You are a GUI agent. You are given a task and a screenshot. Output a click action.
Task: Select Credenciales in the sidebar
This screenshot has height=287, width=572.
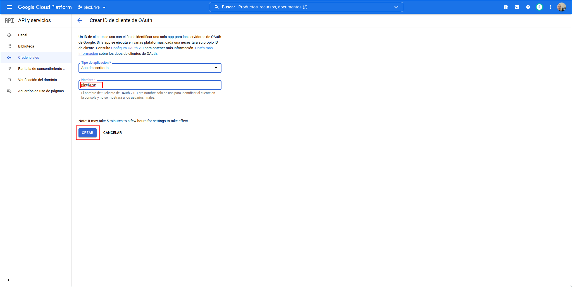coord(28,57)
